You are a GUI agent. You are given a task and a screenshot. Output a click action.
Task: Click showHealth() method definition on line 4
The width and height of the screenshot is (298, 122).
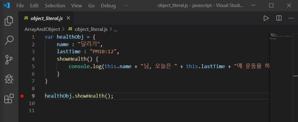point(74,59)
